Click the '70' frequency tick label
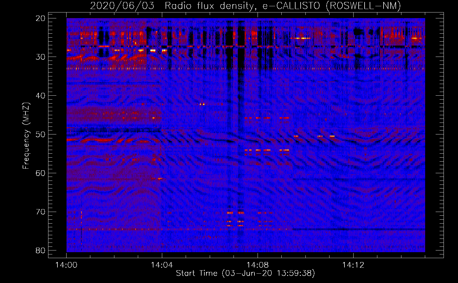Screen dimensions: 458x283 pyautogui.click(x=41, y=212)
